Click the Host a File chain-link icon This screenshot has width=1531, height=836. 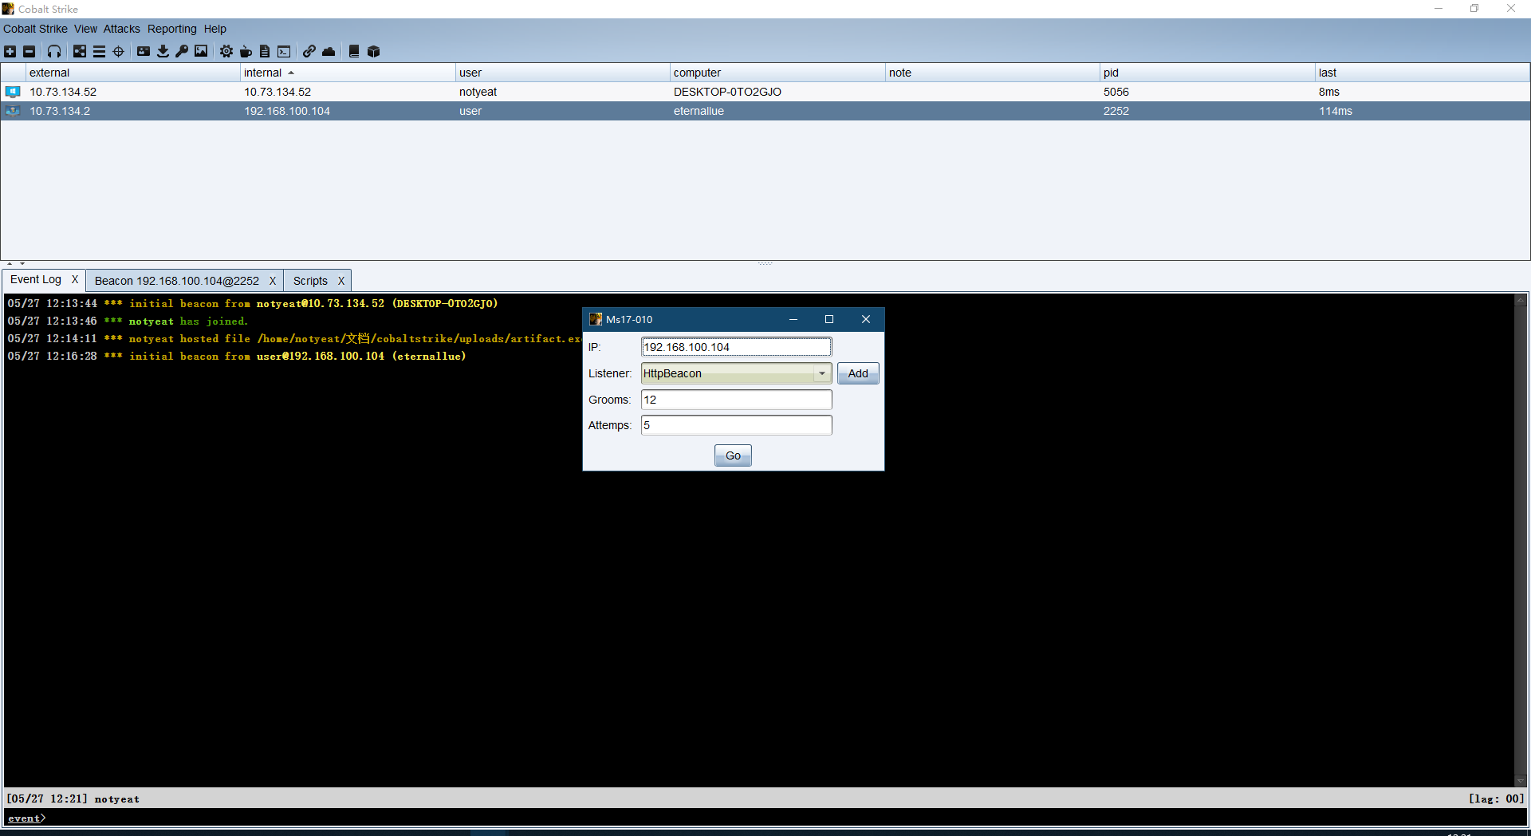click(x=309, y=51)
